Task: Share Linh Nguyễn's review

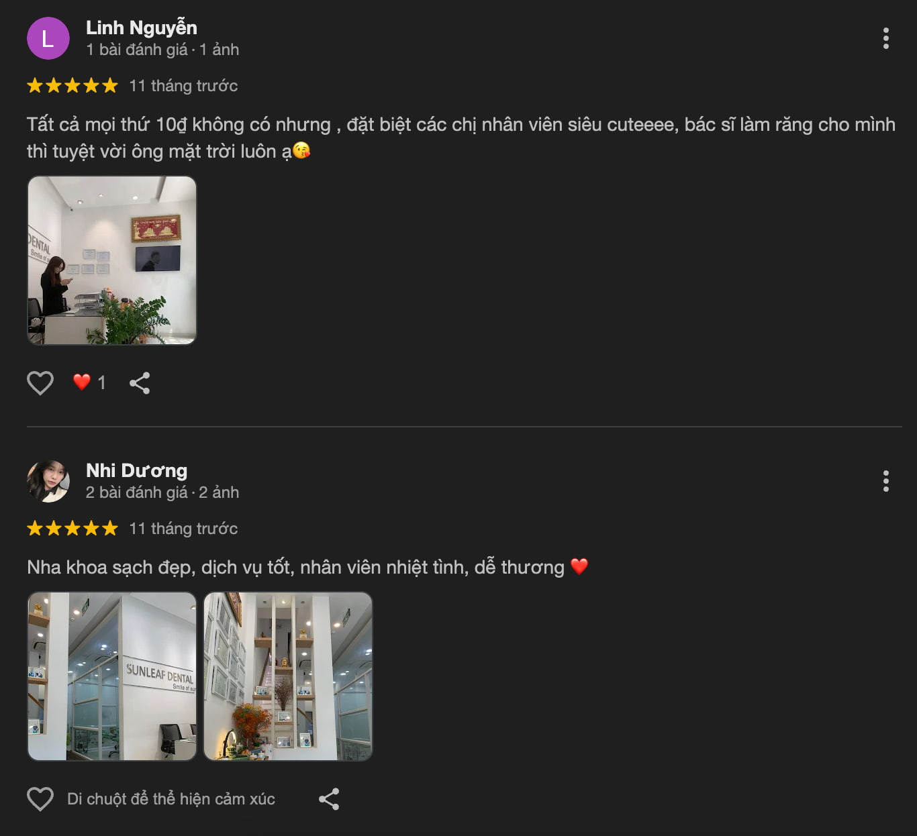Action: pos(140,383)
